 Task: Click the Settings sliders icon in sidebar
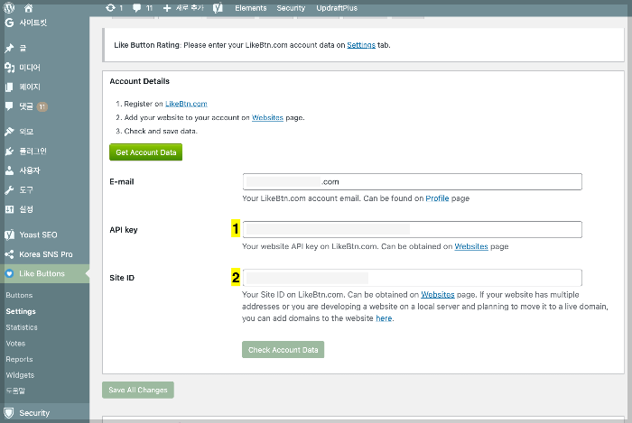[9, 209]
